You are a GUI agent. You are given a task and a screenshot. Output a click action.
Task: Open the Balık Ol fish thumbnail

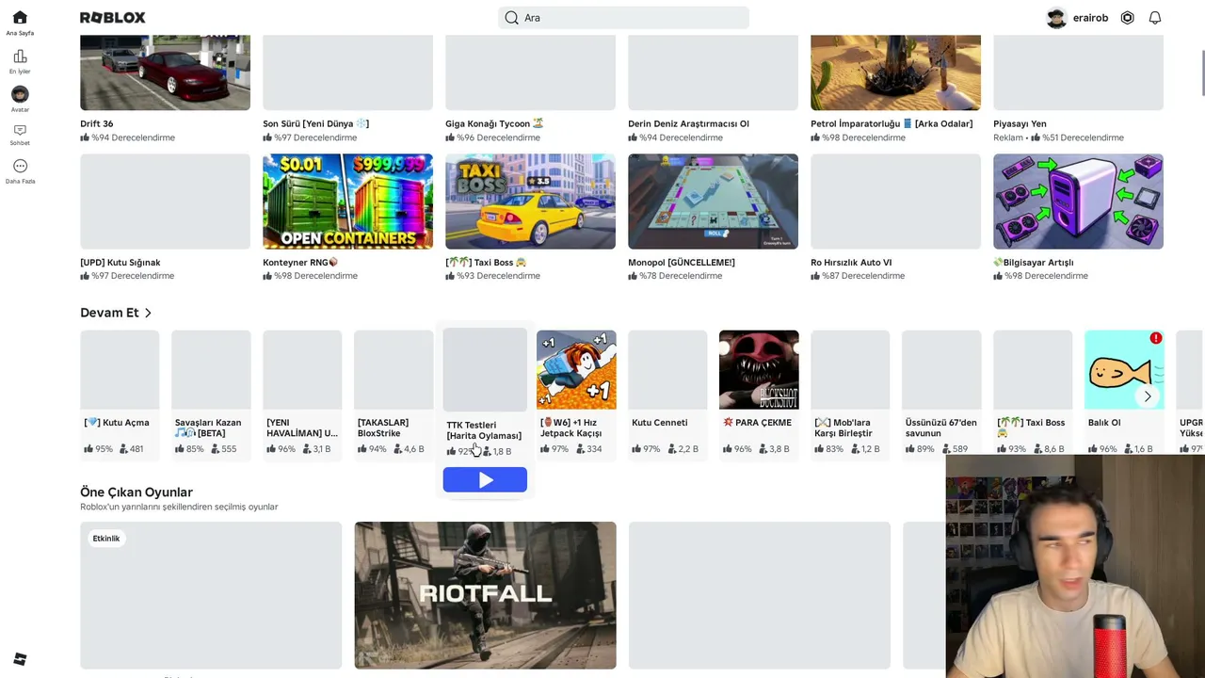click(1124, 370)
